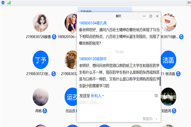Click participant name 任运孜
The width and height of the screenshot is (191, 127).
tap(70, 111)
